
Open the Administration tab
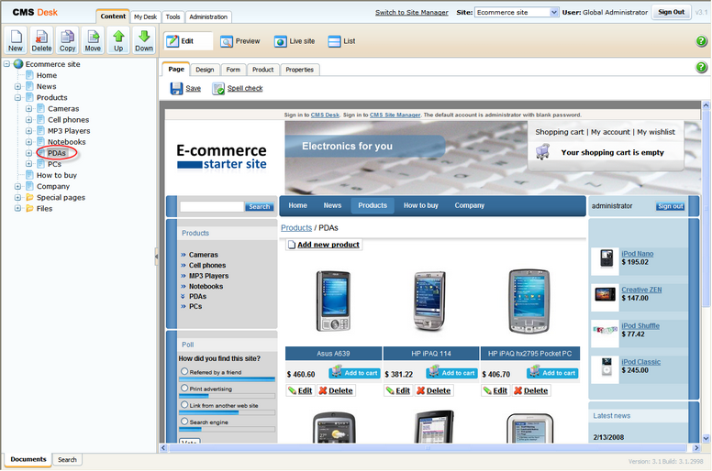click(208, 16)
